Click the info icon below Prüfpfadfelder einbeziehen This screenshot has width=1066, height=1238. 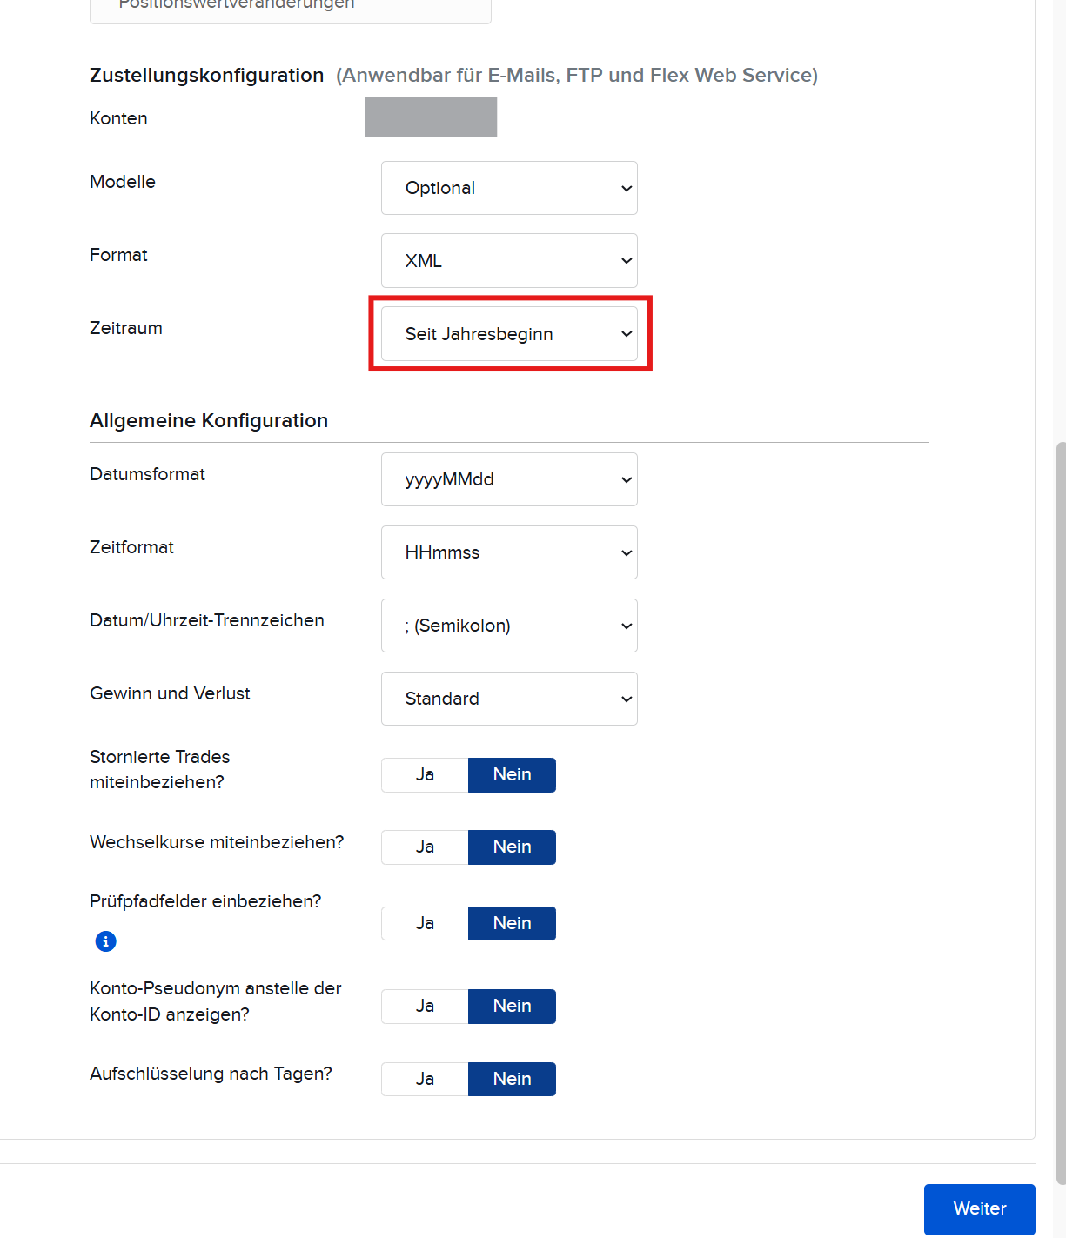point(105,941)
